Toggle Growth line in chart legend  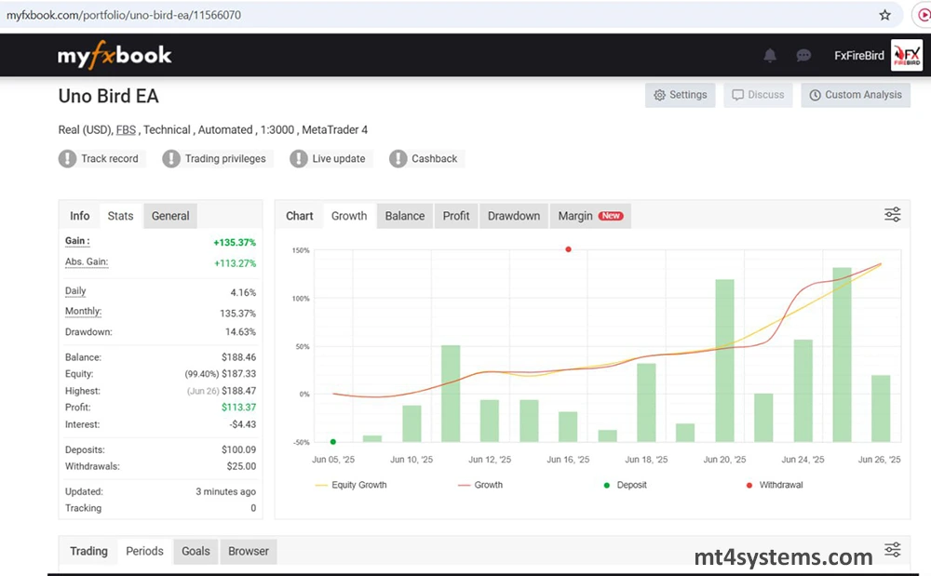point(479,485)
